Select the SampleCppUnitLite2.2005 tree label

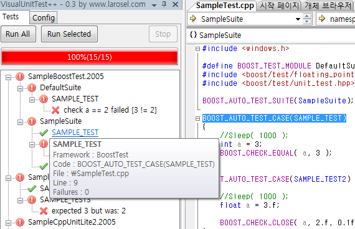(x=72, y=222)
